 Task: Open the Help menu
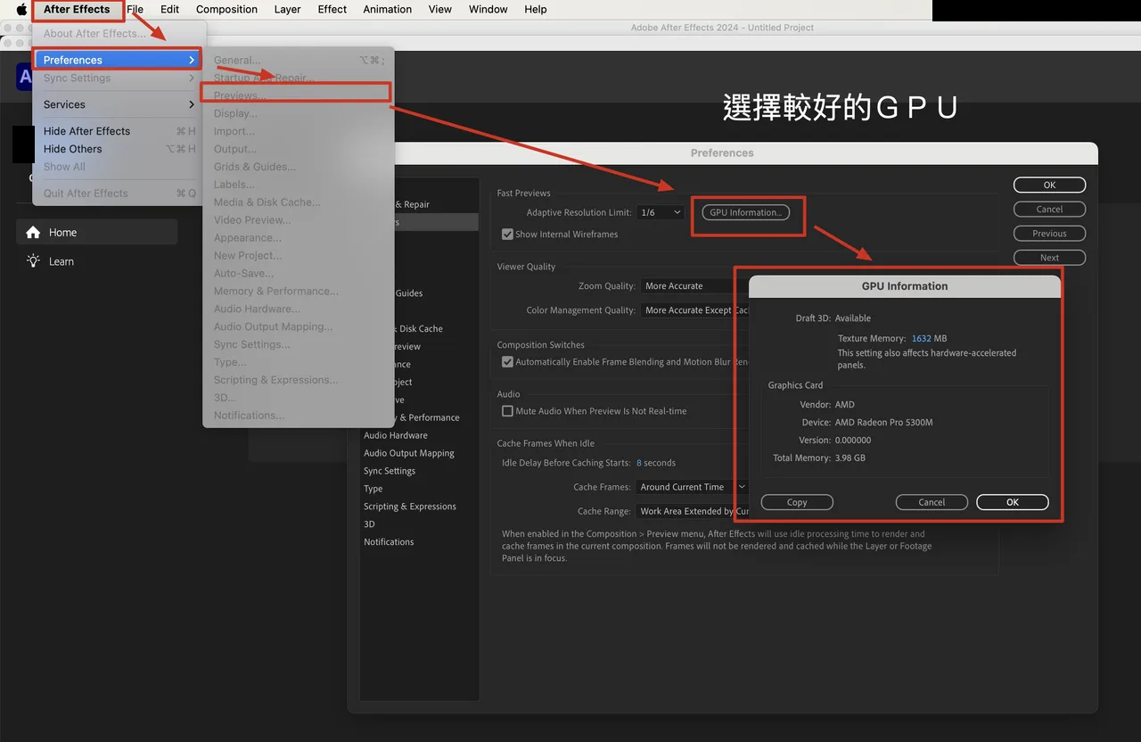(x=536, y=9)
